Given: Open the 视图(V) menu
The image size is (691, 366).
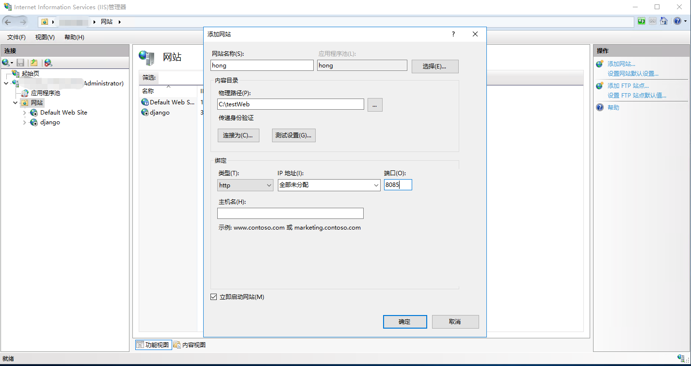Looking at the screenshot, I should [x=45, y=37].
